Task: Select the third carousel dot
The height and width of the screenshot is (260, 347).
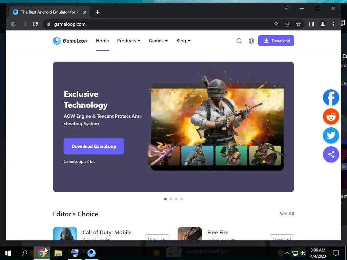Action: (176, 199)
